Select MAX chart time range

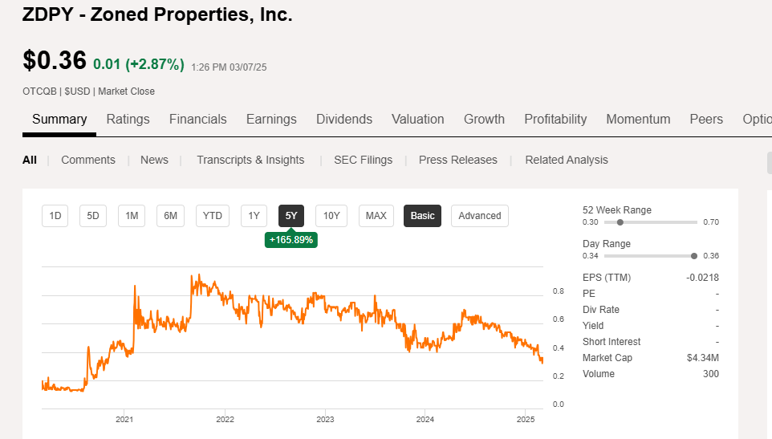(x=376, y=215)
